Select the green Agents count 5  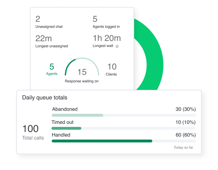click(x=51, y=66)
